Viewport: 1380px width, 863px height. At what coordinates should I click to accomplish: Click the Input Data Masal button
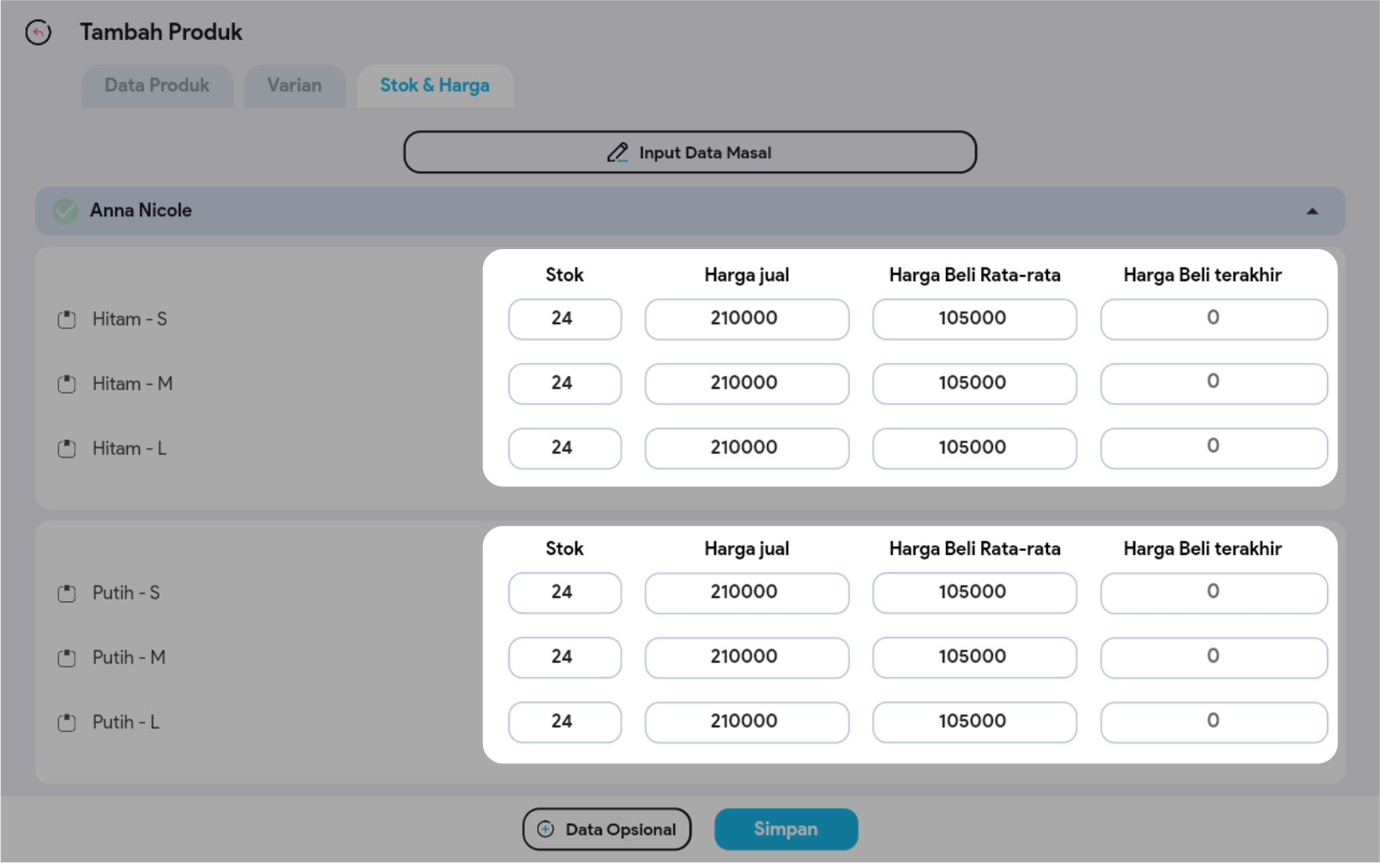690,152
